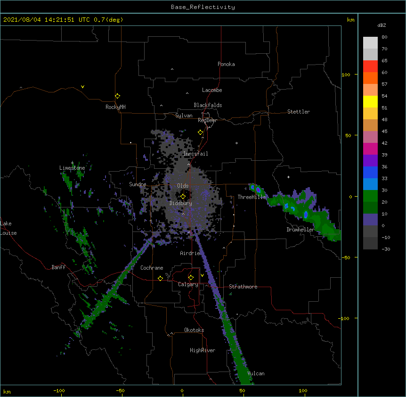Click the Sundre town label
This screenshot has height=397, width=406.
(138, 184)
